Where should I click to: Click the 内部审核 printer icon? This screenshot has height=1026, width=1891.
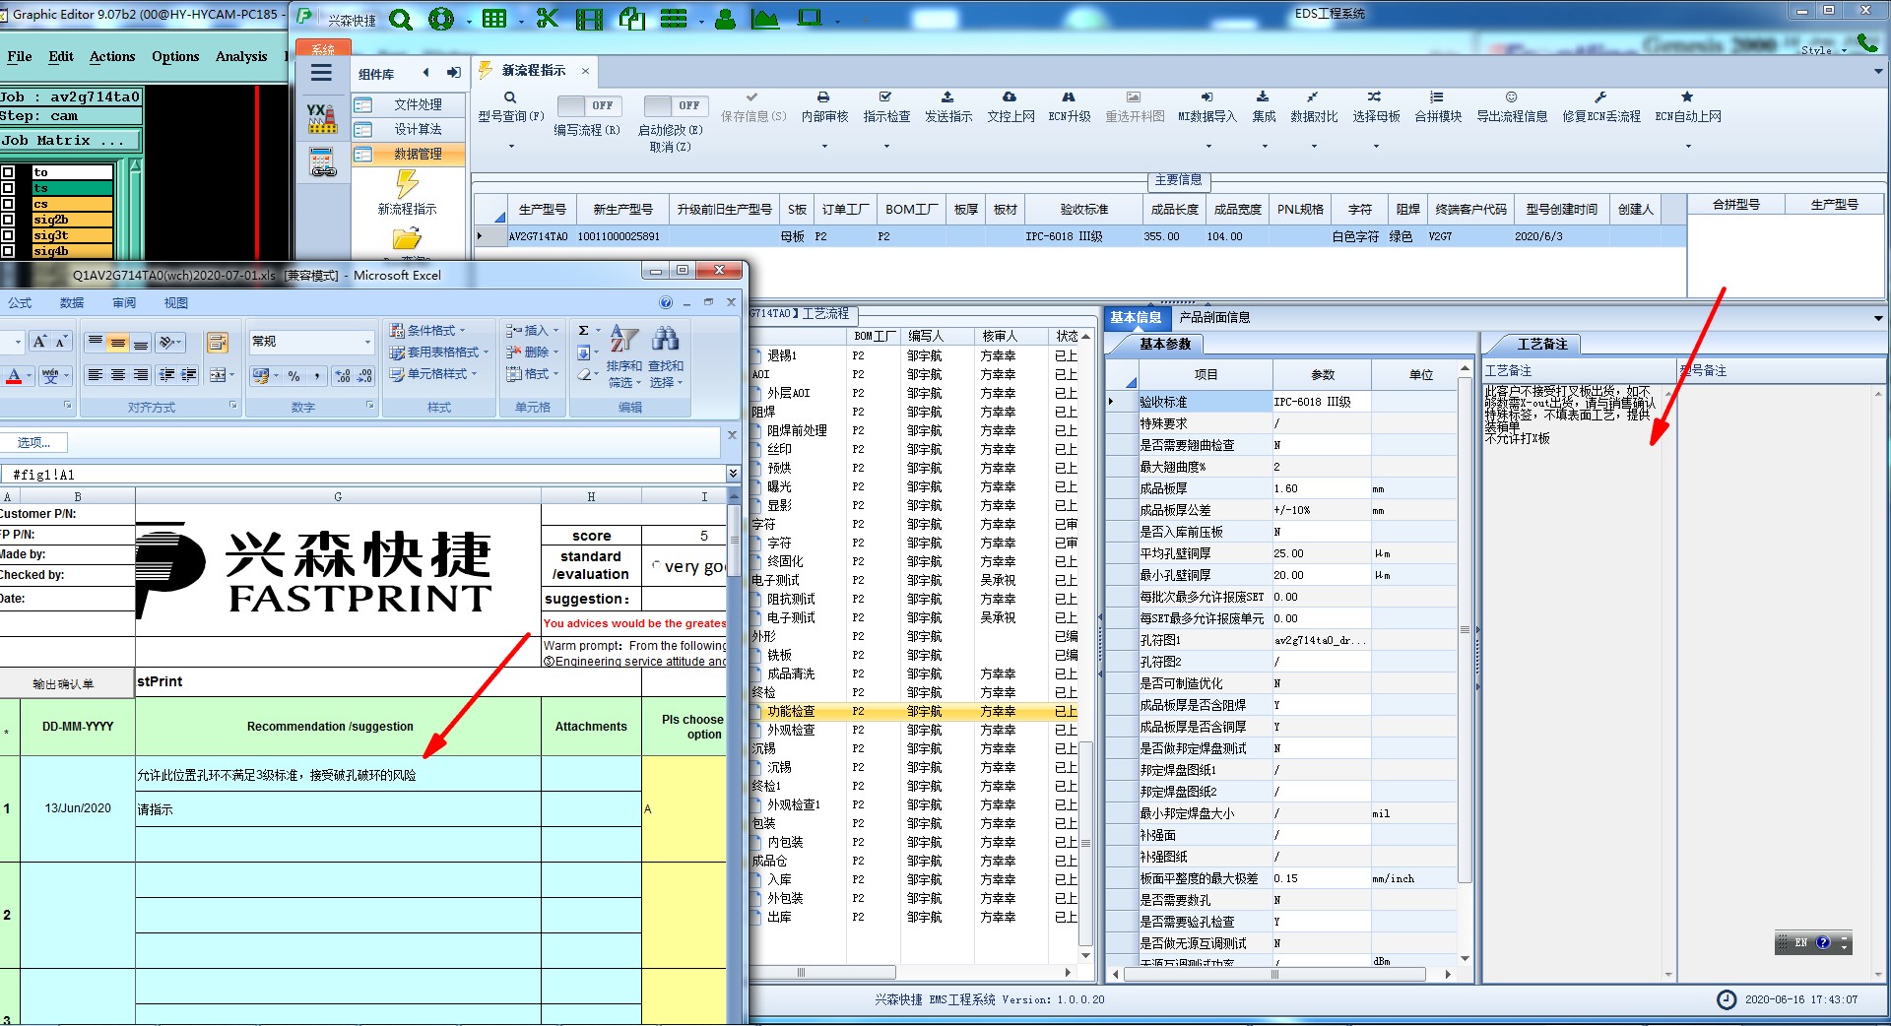(x=823, y=97)
